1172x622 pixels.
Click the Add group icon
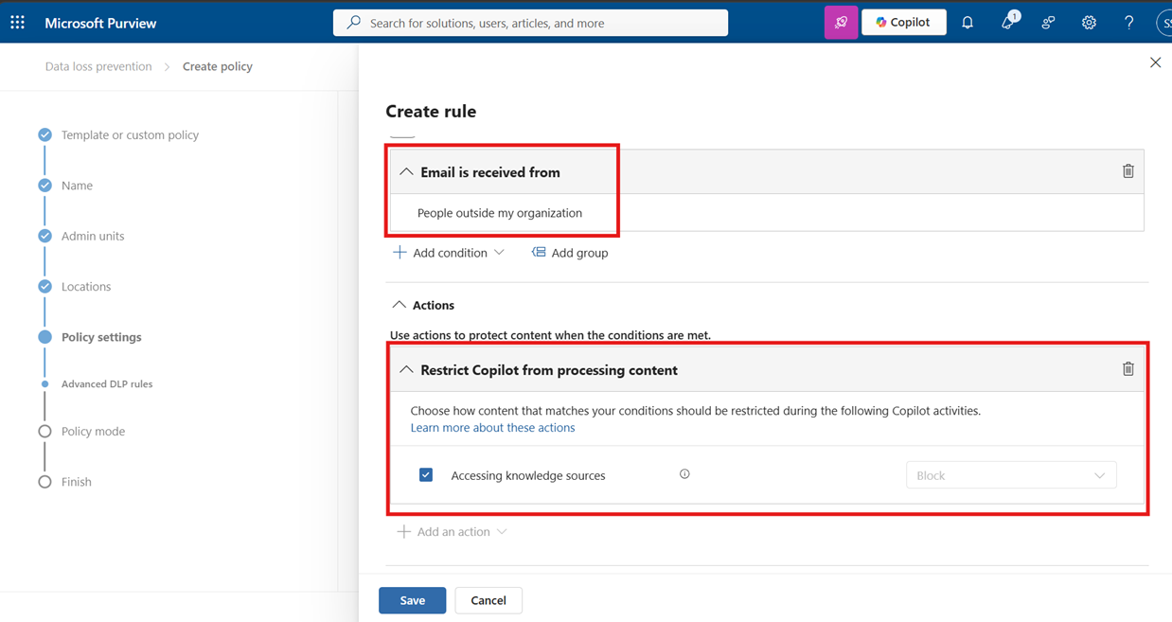click(539, 252)
